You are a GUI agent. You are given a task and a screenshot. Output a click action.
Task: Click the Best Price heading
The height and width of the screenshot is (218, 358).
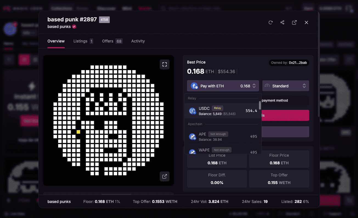(196, 62)
